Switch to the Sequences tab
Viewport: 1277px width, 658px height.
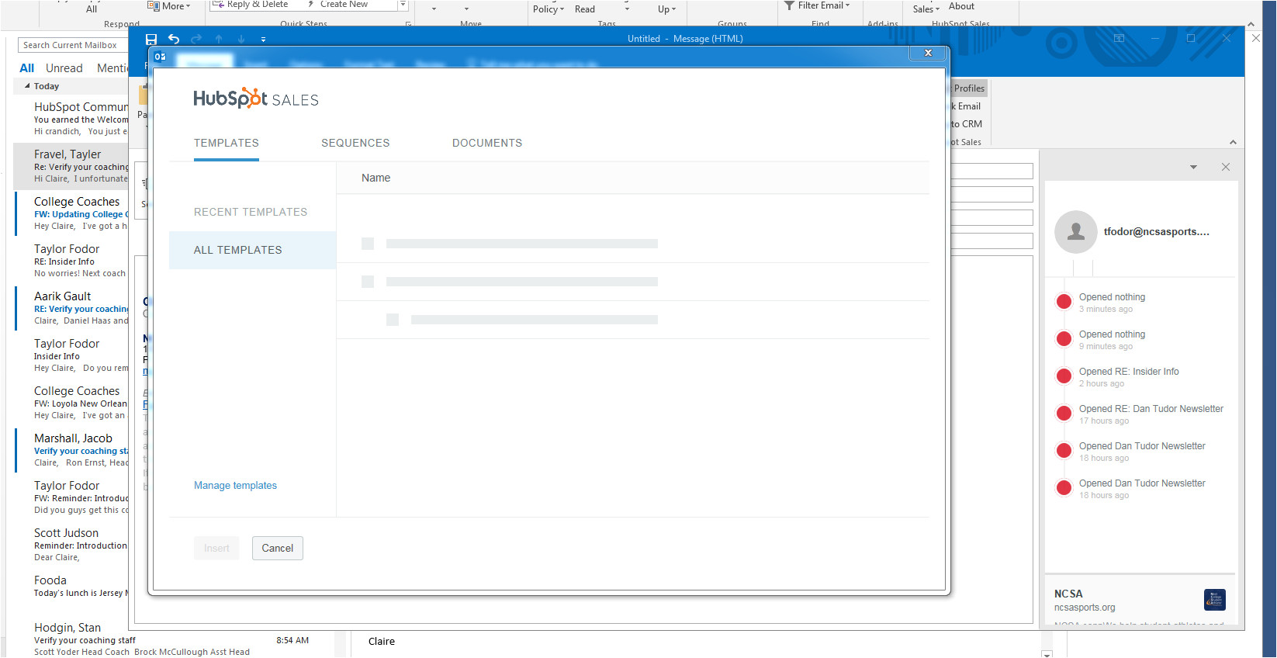click(355, 143)
